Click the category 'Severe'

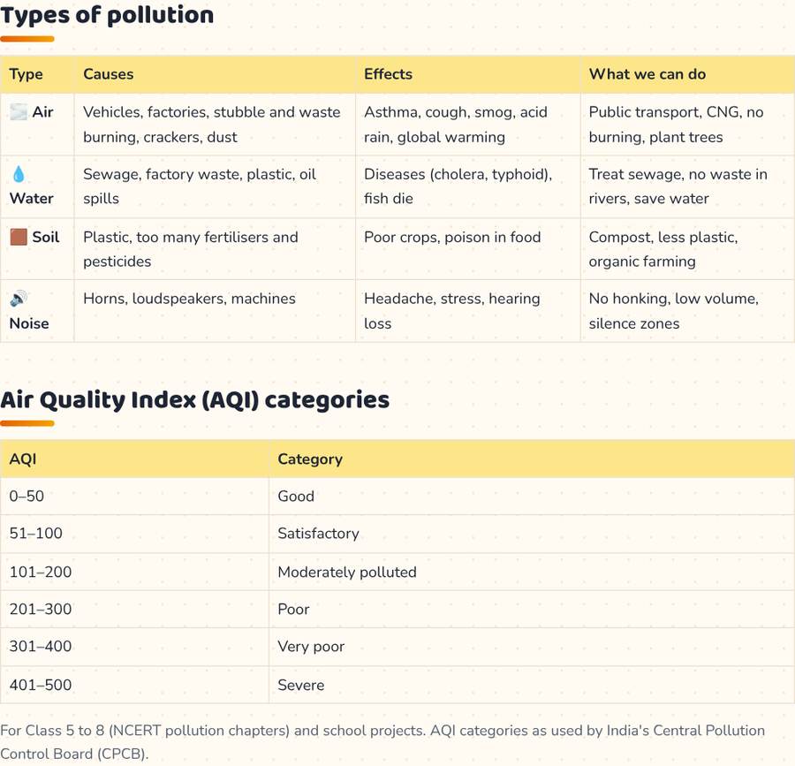click(300, 685)
